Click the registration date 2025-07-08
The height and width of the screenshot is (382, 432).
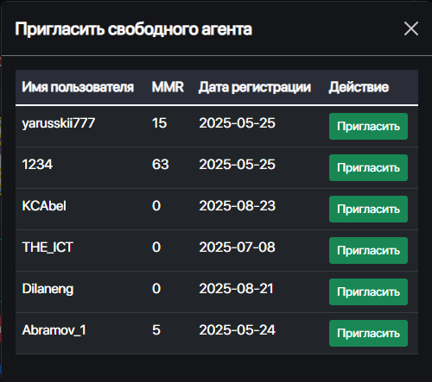pyautogui.click(x=238, y=247)
